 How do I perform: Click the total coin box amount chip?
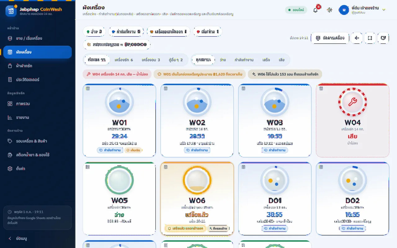click(x=117, y=45)
